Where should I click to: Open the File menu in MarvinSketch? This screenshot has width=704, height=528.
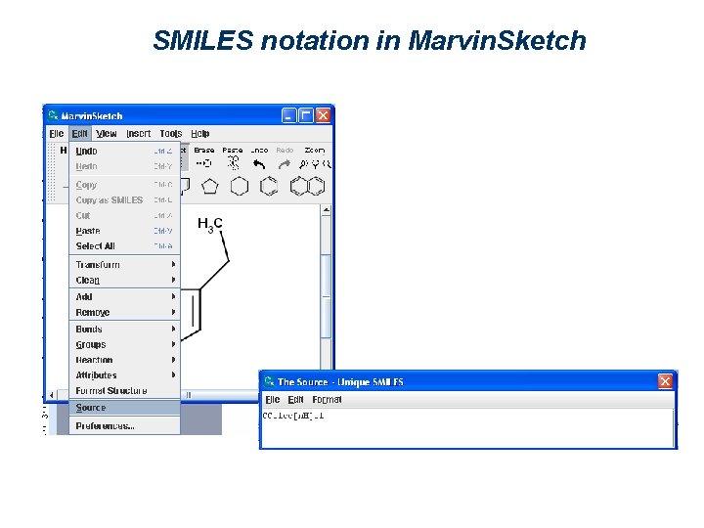coord(57,133)
